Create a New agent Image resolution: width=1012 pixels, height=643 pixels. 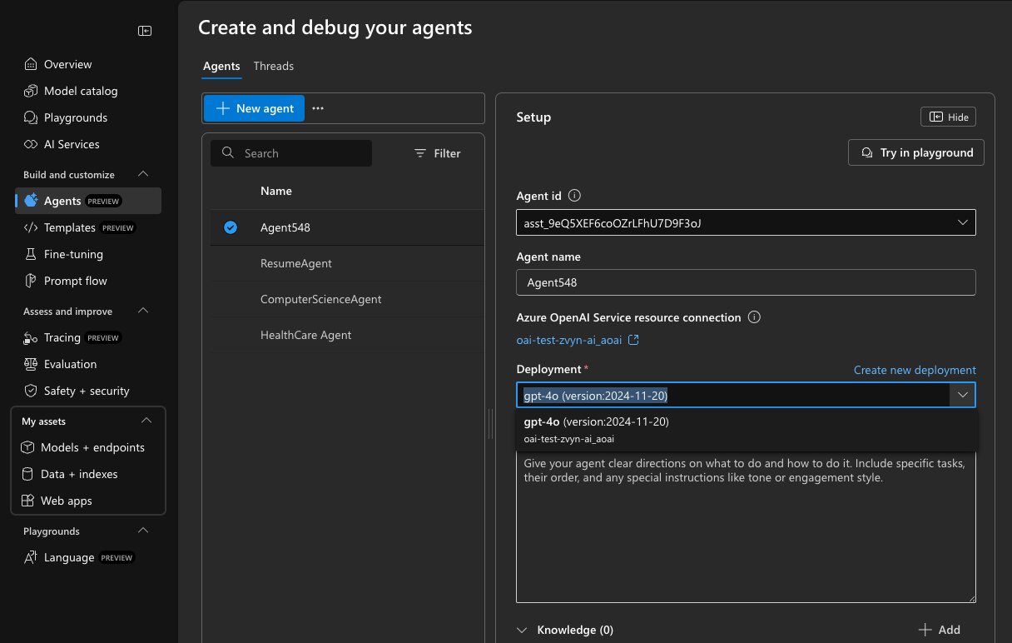coord(255,108)
